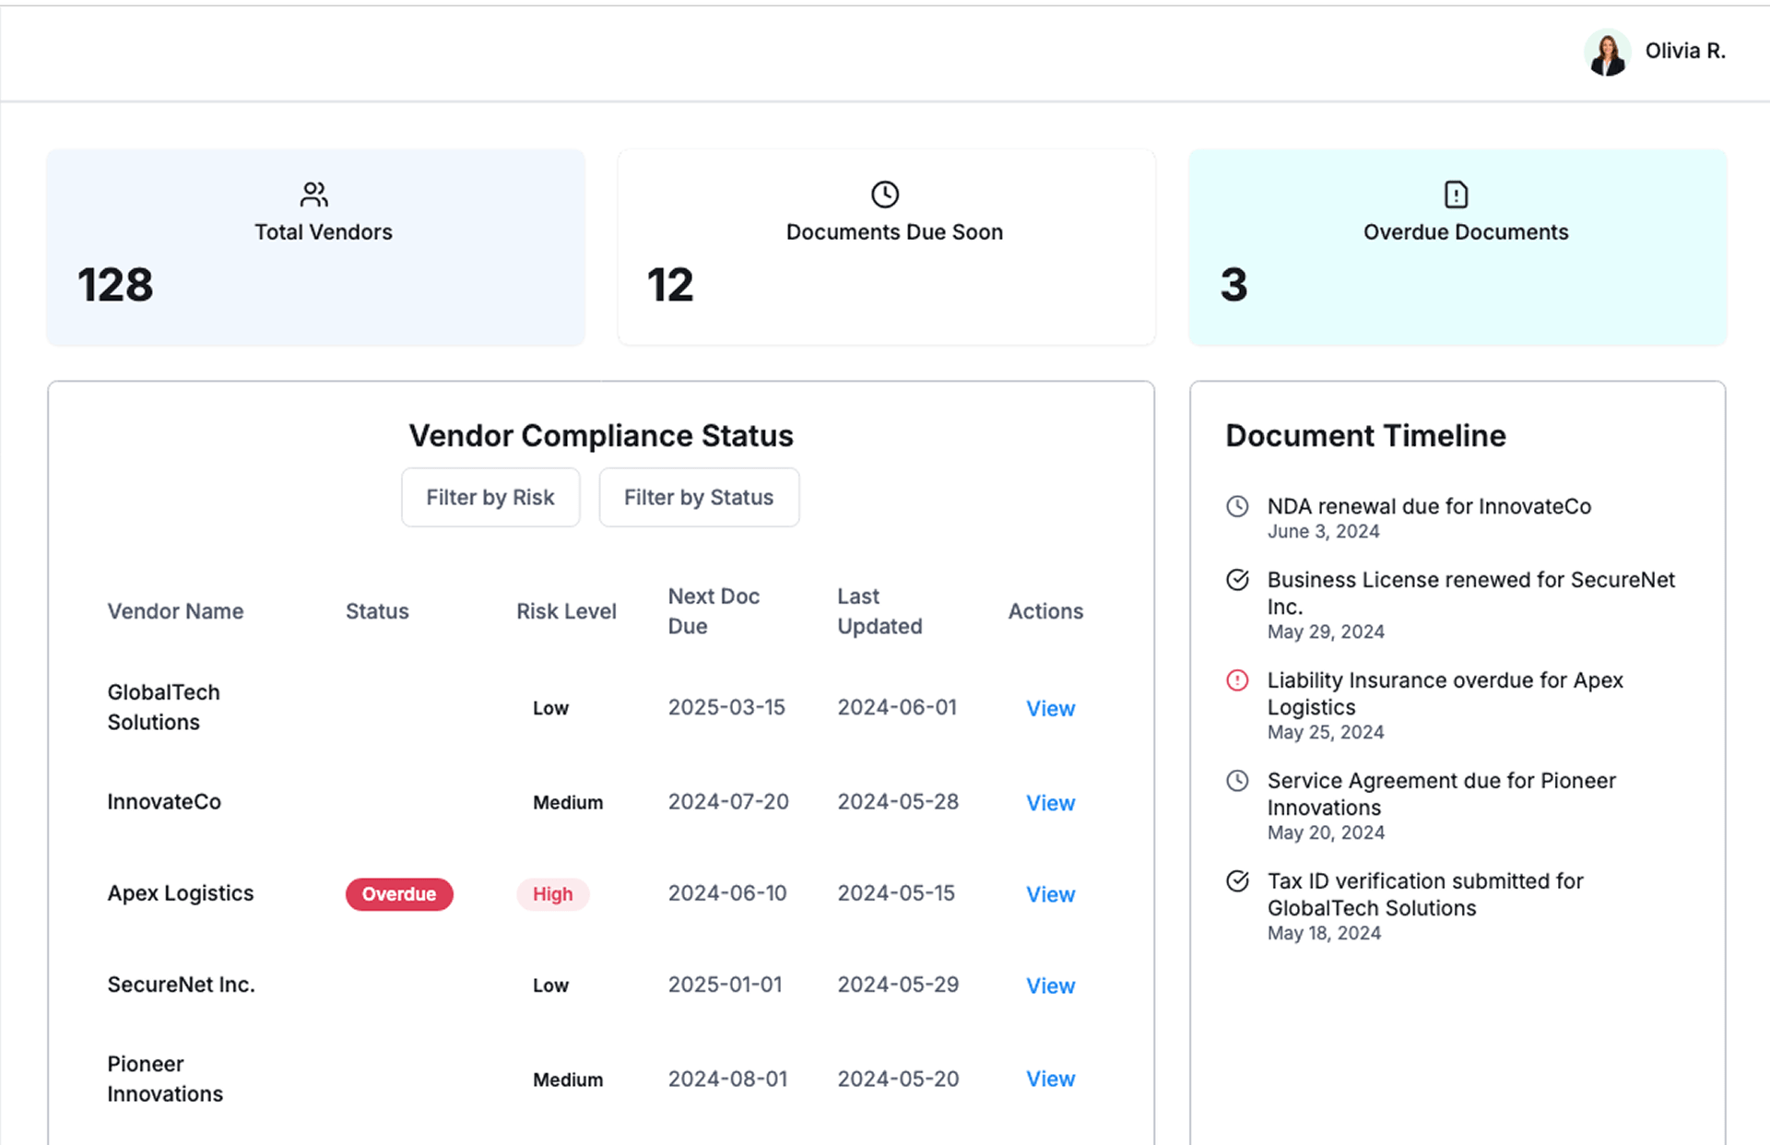
Task: Click clock icon beside Service Agreement due
Action: pyautogui.click(x=1237, y=781)
